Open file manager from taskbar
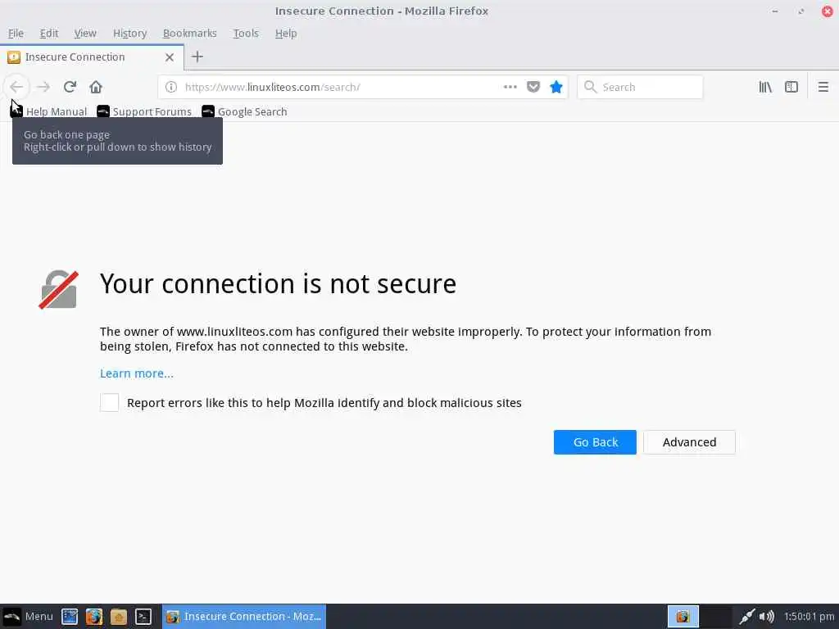The image size is (839, 629). (x=119, y=617)
